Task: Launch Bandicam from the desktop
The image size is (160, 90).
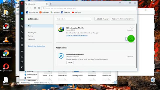Action: click(x=6, y=27)
